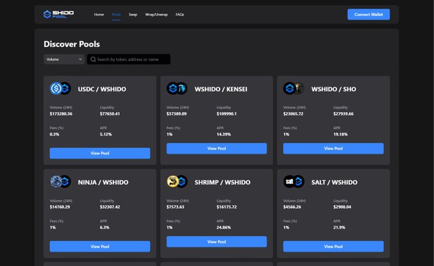The image size is (434, 266).
Task: Open Wrap/Unwrap page
Action: pyautogui.click(x=156, y=15)
